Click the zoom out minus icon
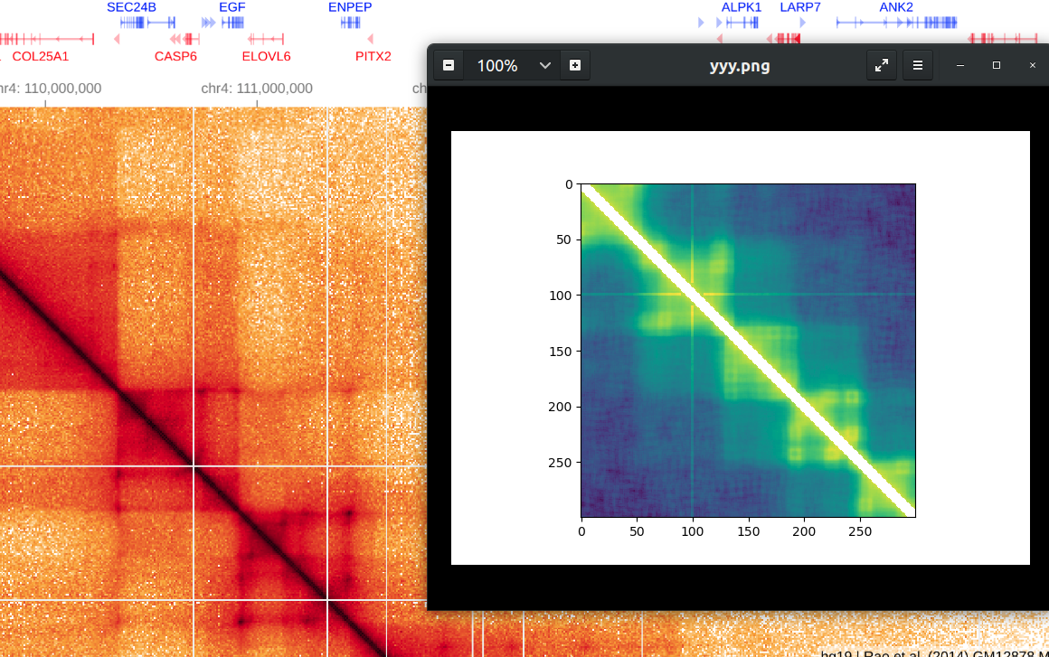This screenshot has width=1049, height=657. pyautogui.click(x=448, y=65)
